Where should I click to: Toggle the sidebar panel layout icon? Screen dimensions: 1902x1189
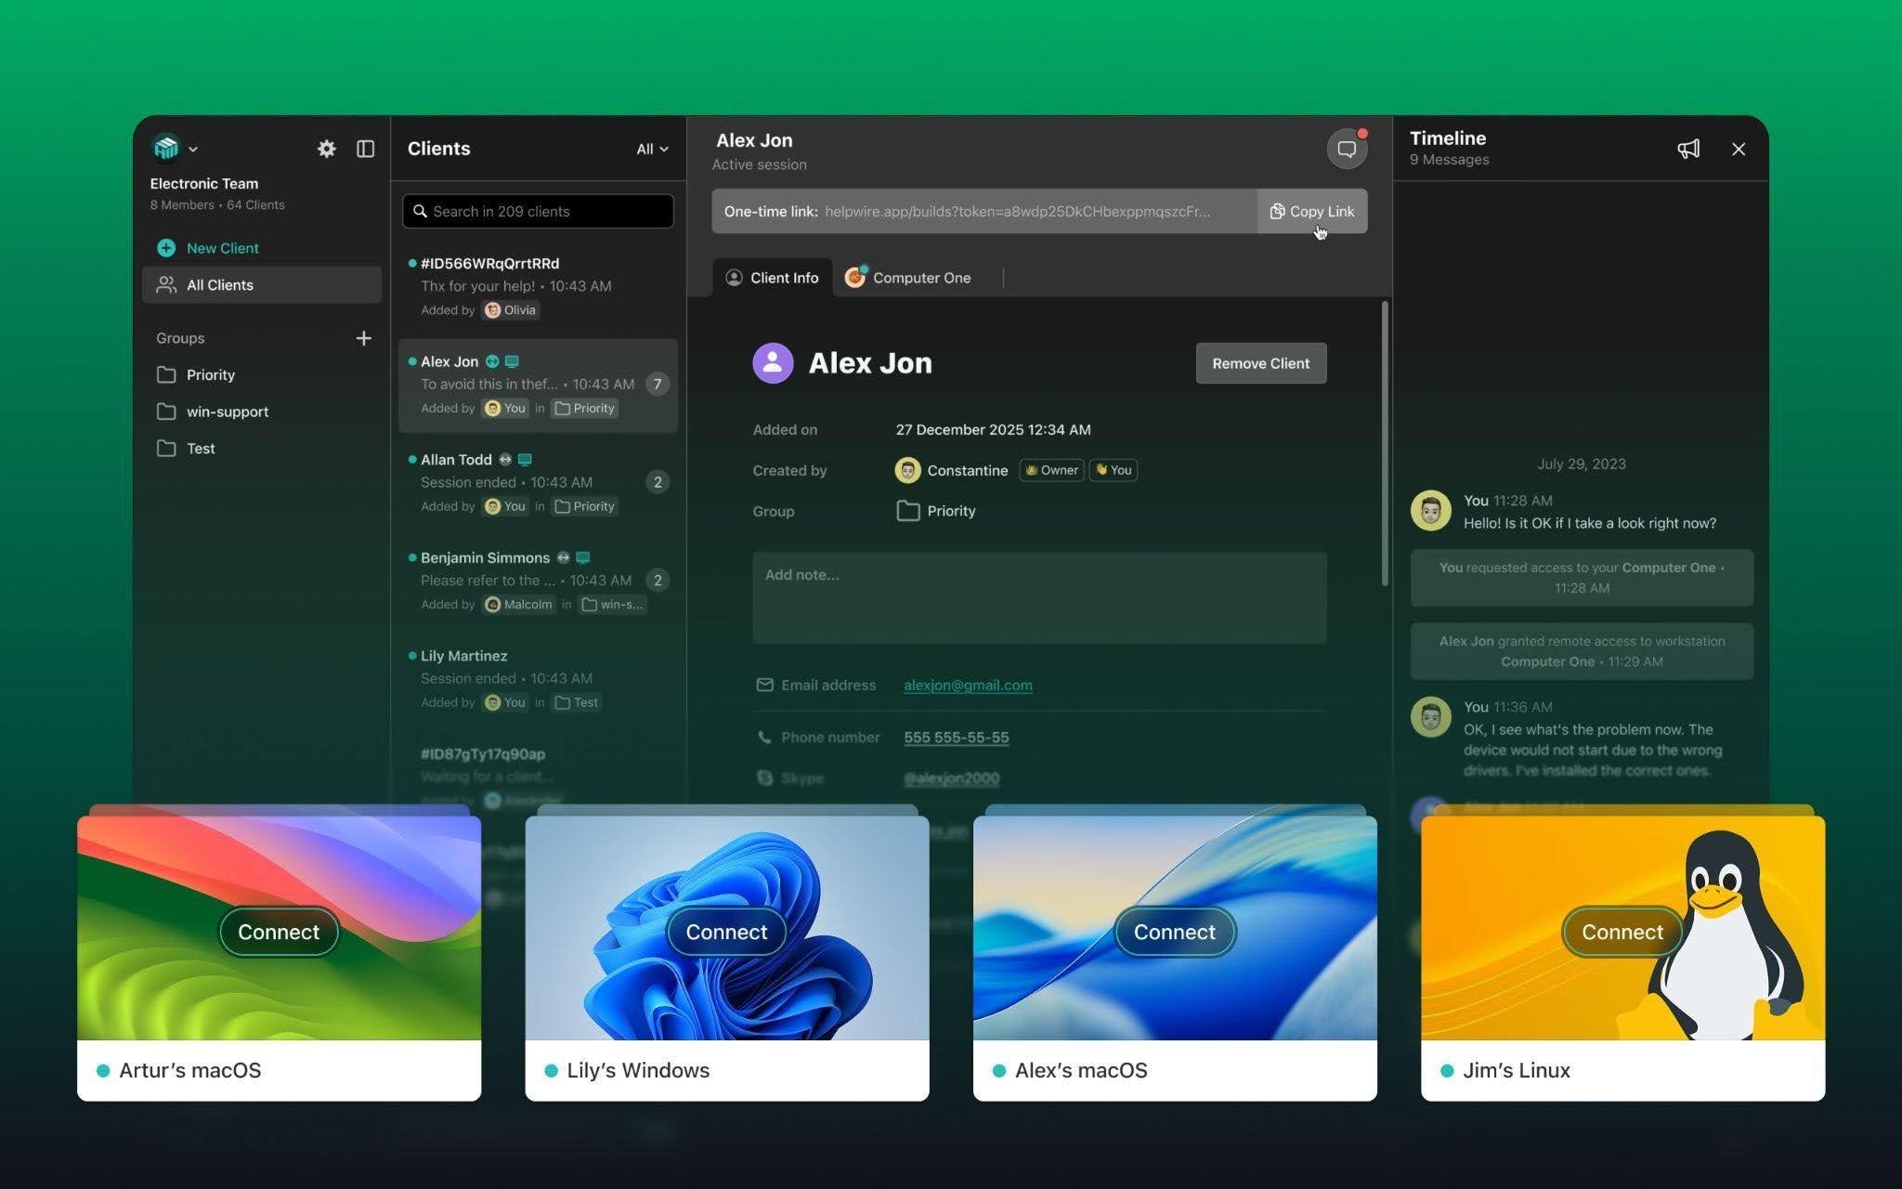(x=365, y=149)
